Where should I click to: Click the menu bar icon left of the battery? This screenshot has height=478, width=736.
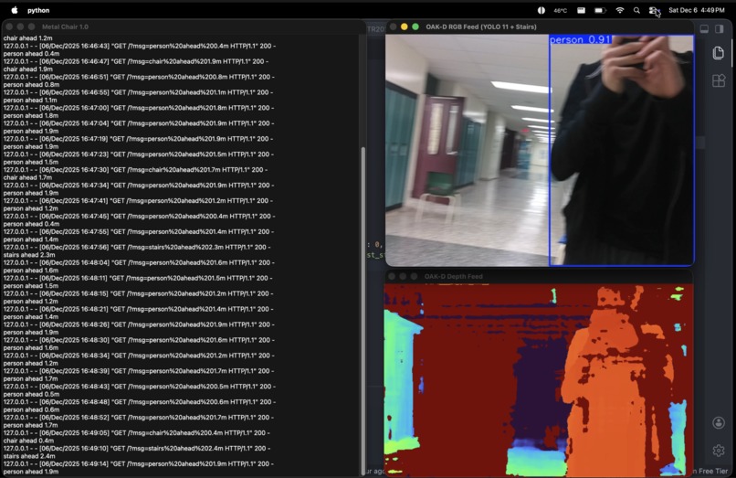click(x=581, y=10)
